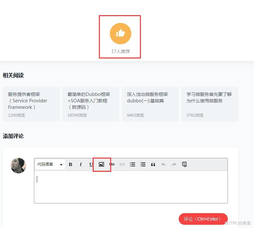Click the 相关阅读 section heading
Viewport: 254px width, 228px height.
13,75
